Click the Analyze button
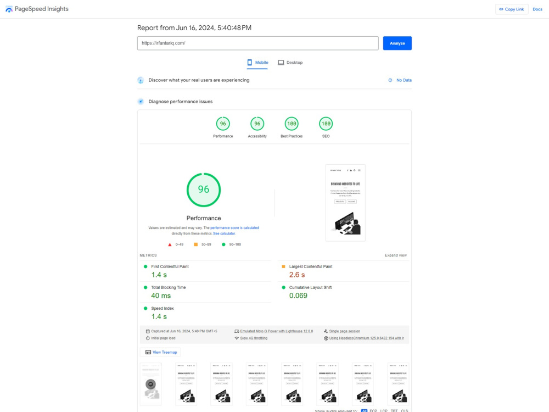Viewport: 549px width, 412px height. pyautogui.click(x=397, y=43)
